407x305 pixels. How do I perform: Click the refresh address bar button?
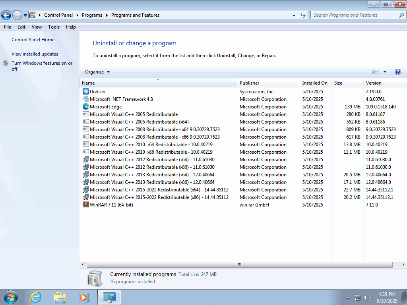(303, 15)
